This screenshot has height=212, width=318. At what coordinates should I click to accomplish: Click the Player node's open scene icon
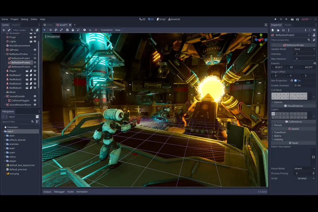[x=27, y=71]
